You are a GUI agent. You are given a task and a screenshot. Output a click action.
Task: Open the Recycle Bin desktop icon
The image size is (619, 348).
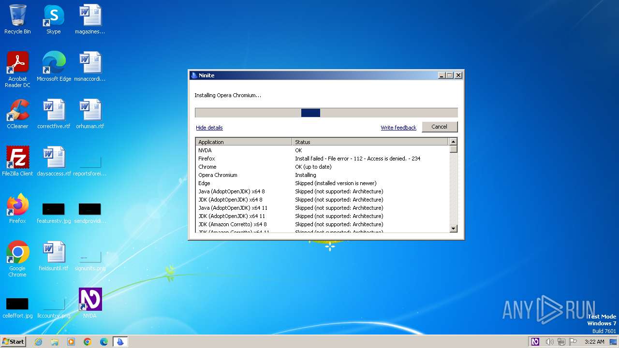pyautogui.click(x=17, y=19)
